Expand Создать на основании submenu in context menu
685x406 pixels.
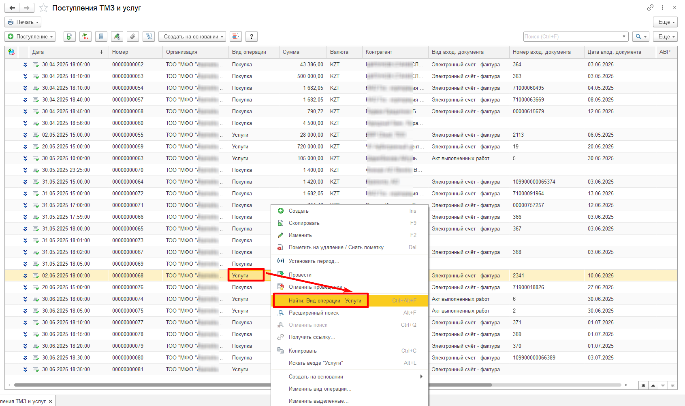tap(349, 377)
